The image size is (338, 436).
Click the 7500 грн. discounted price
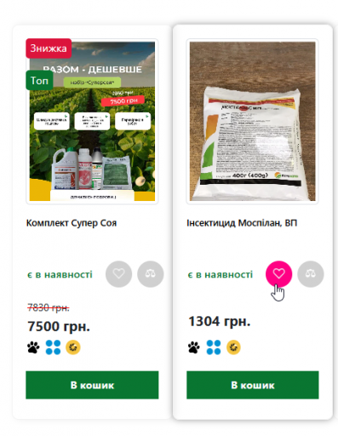coord(59,326)
